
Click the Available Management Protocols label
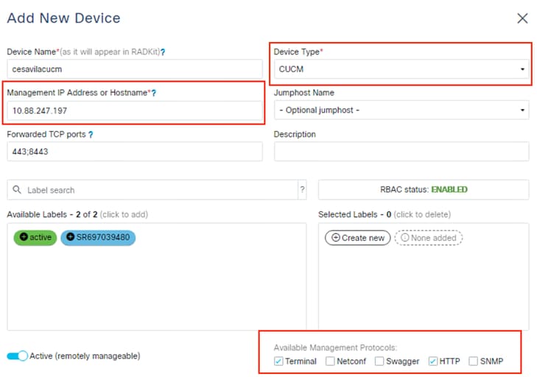tap(335, 348)
